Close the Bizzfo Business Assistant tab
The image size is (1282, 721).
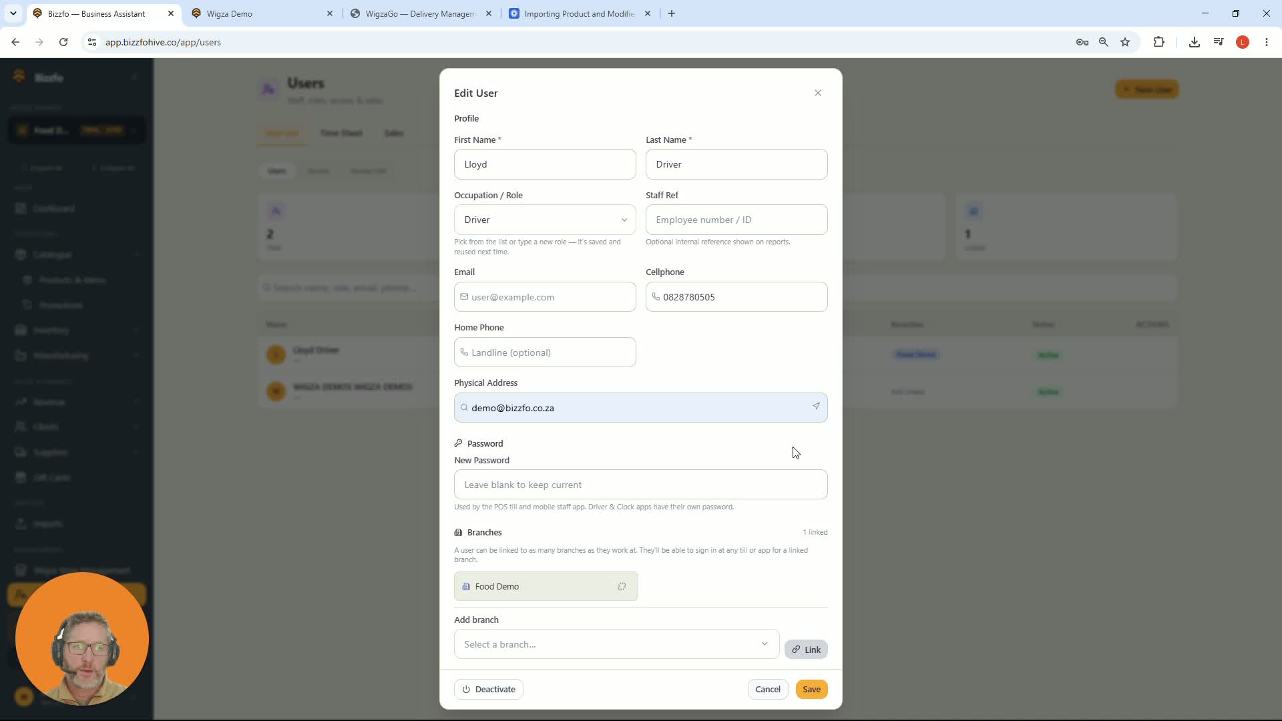click(x=171, y=13)
